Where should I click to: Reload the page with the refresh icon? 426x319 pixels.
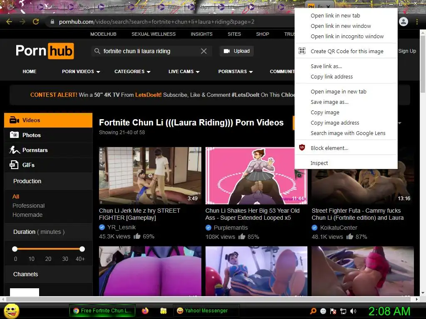click(x=36, y=22)
